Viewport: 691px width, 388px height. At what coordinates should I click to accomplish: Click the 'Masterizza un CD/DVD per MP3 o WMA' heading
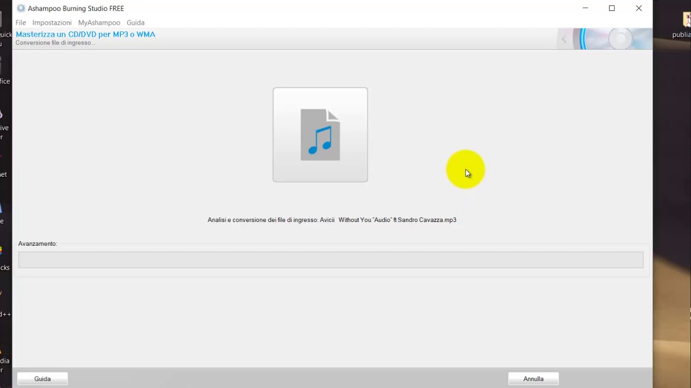pyautogui.click(x=85, y=34)
